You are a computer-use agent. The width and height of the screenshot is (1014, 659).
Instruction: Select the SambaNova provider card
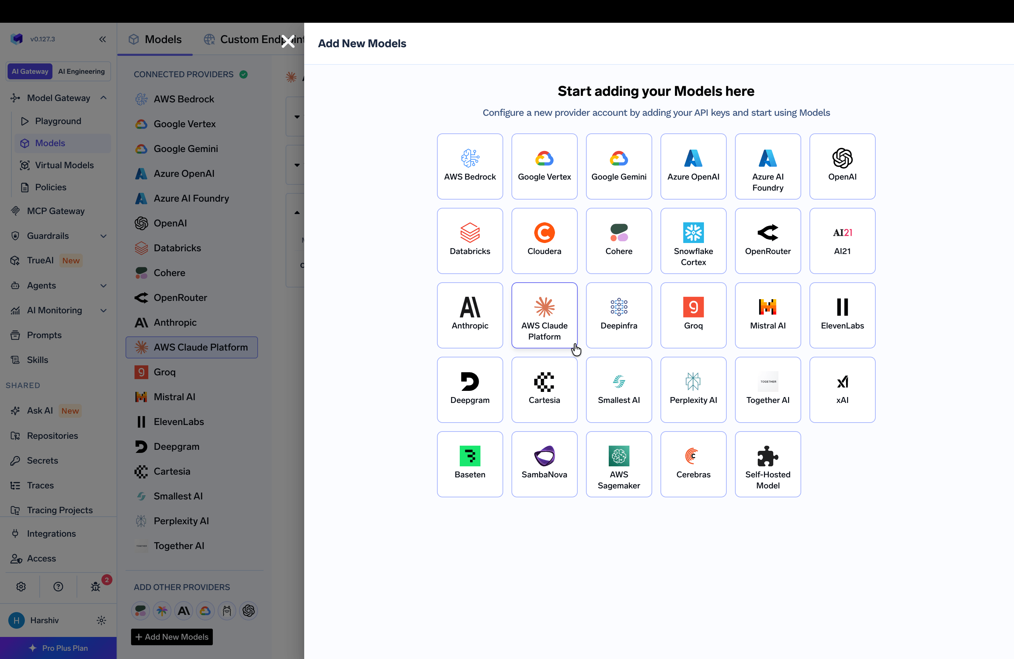click(545, 465)
